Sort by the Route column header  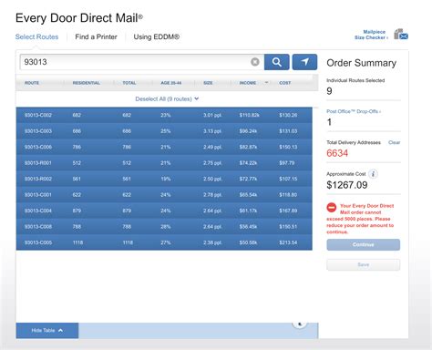(32, 83)
